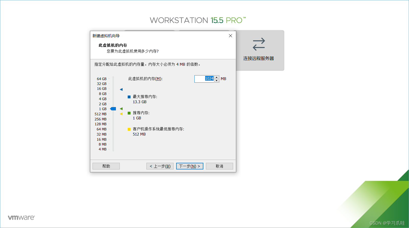Click the 8 MB scale label
409x228 pixels.
(x=103, y=144)
